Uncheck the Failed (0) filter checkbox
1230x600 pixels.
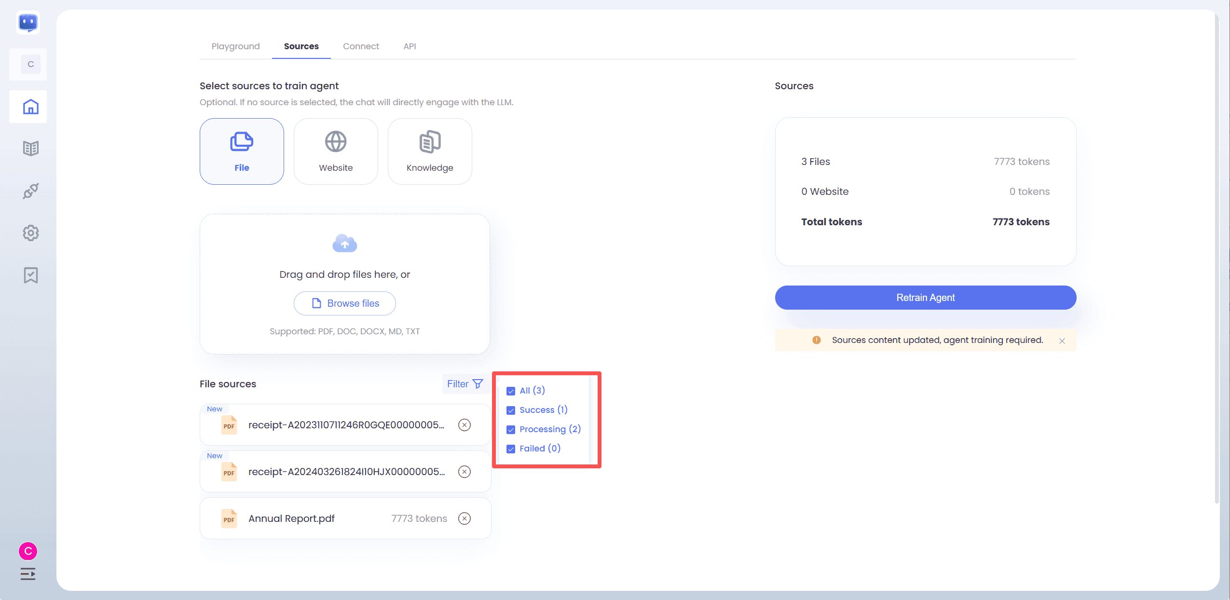click(511, 449)
